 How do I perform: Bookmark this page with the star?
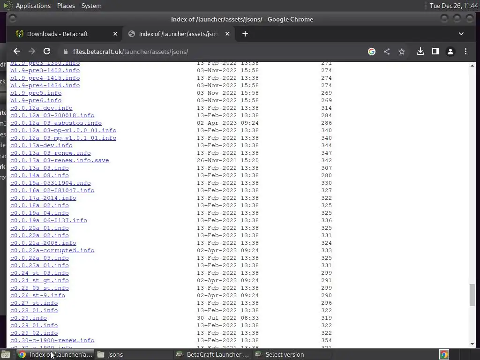click(402, 52)
